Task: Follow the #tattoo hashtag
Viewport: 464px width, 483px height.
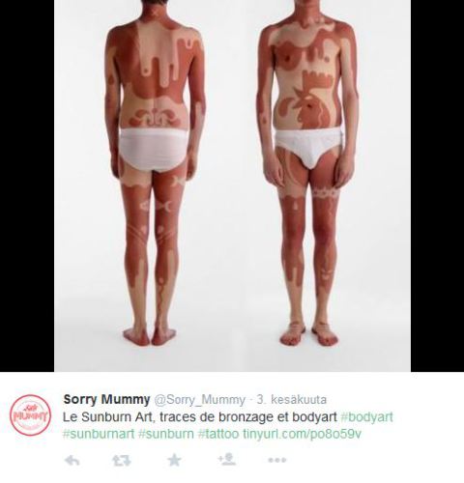Action: pyautogui.click(x=218, y=434)
